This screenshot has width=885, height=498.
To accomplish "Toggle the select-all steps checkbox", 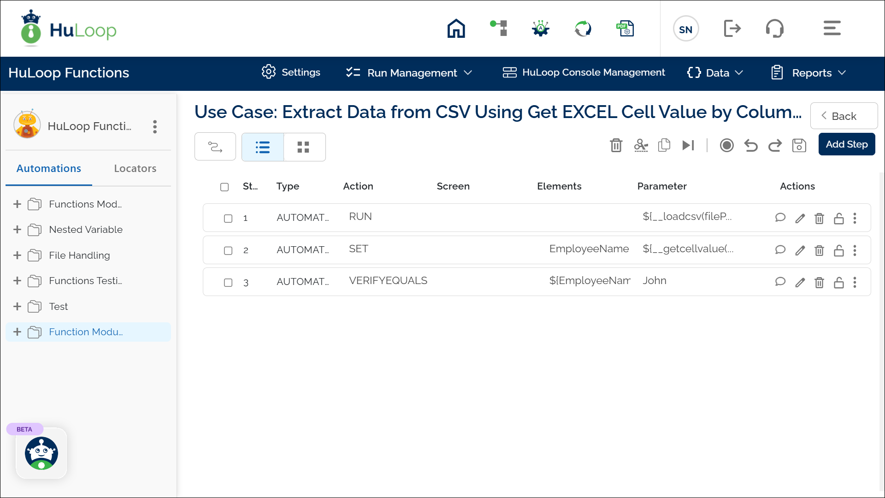I will pyautogui.click(x=224, y=187).
